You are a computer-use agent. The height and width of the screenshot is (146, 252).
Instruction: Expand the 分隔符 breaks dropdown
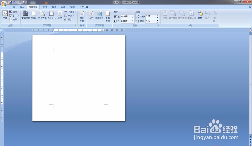[70, 12]
